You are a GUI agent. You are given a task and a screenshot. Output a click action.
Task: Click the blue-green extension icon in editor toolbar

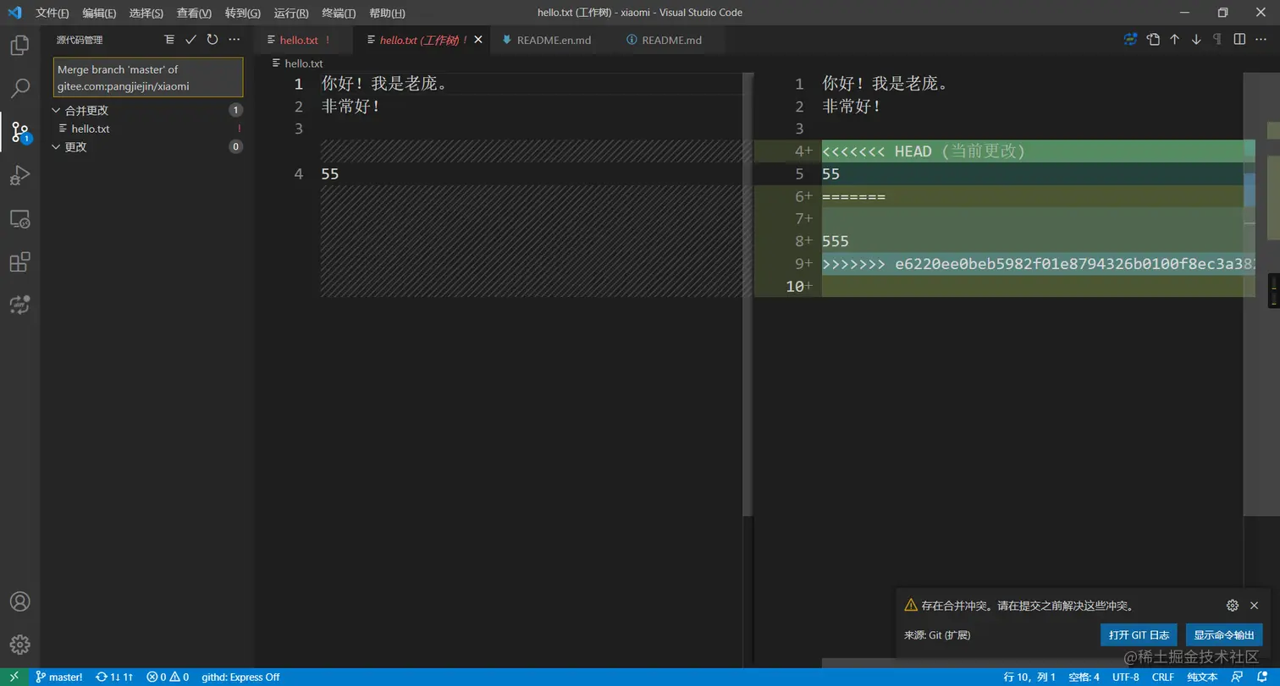[x=1130, y=39]
